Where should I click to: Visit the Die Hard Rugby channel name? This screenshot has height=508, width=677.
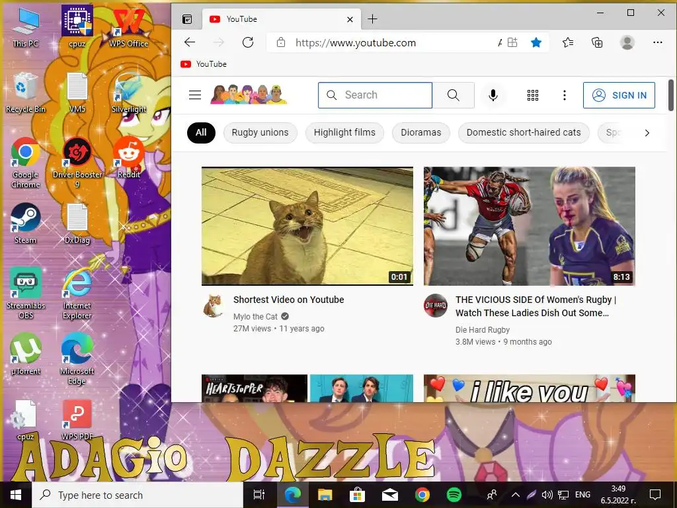482,330
